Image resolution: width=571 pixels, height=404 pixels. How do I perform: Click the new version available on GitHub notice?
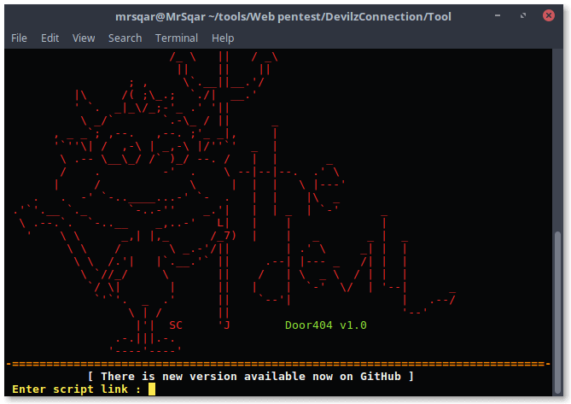[251, 376]
